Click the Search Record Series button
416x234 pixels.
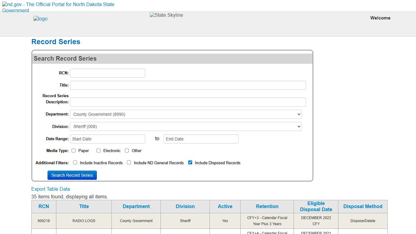[72, 175]
